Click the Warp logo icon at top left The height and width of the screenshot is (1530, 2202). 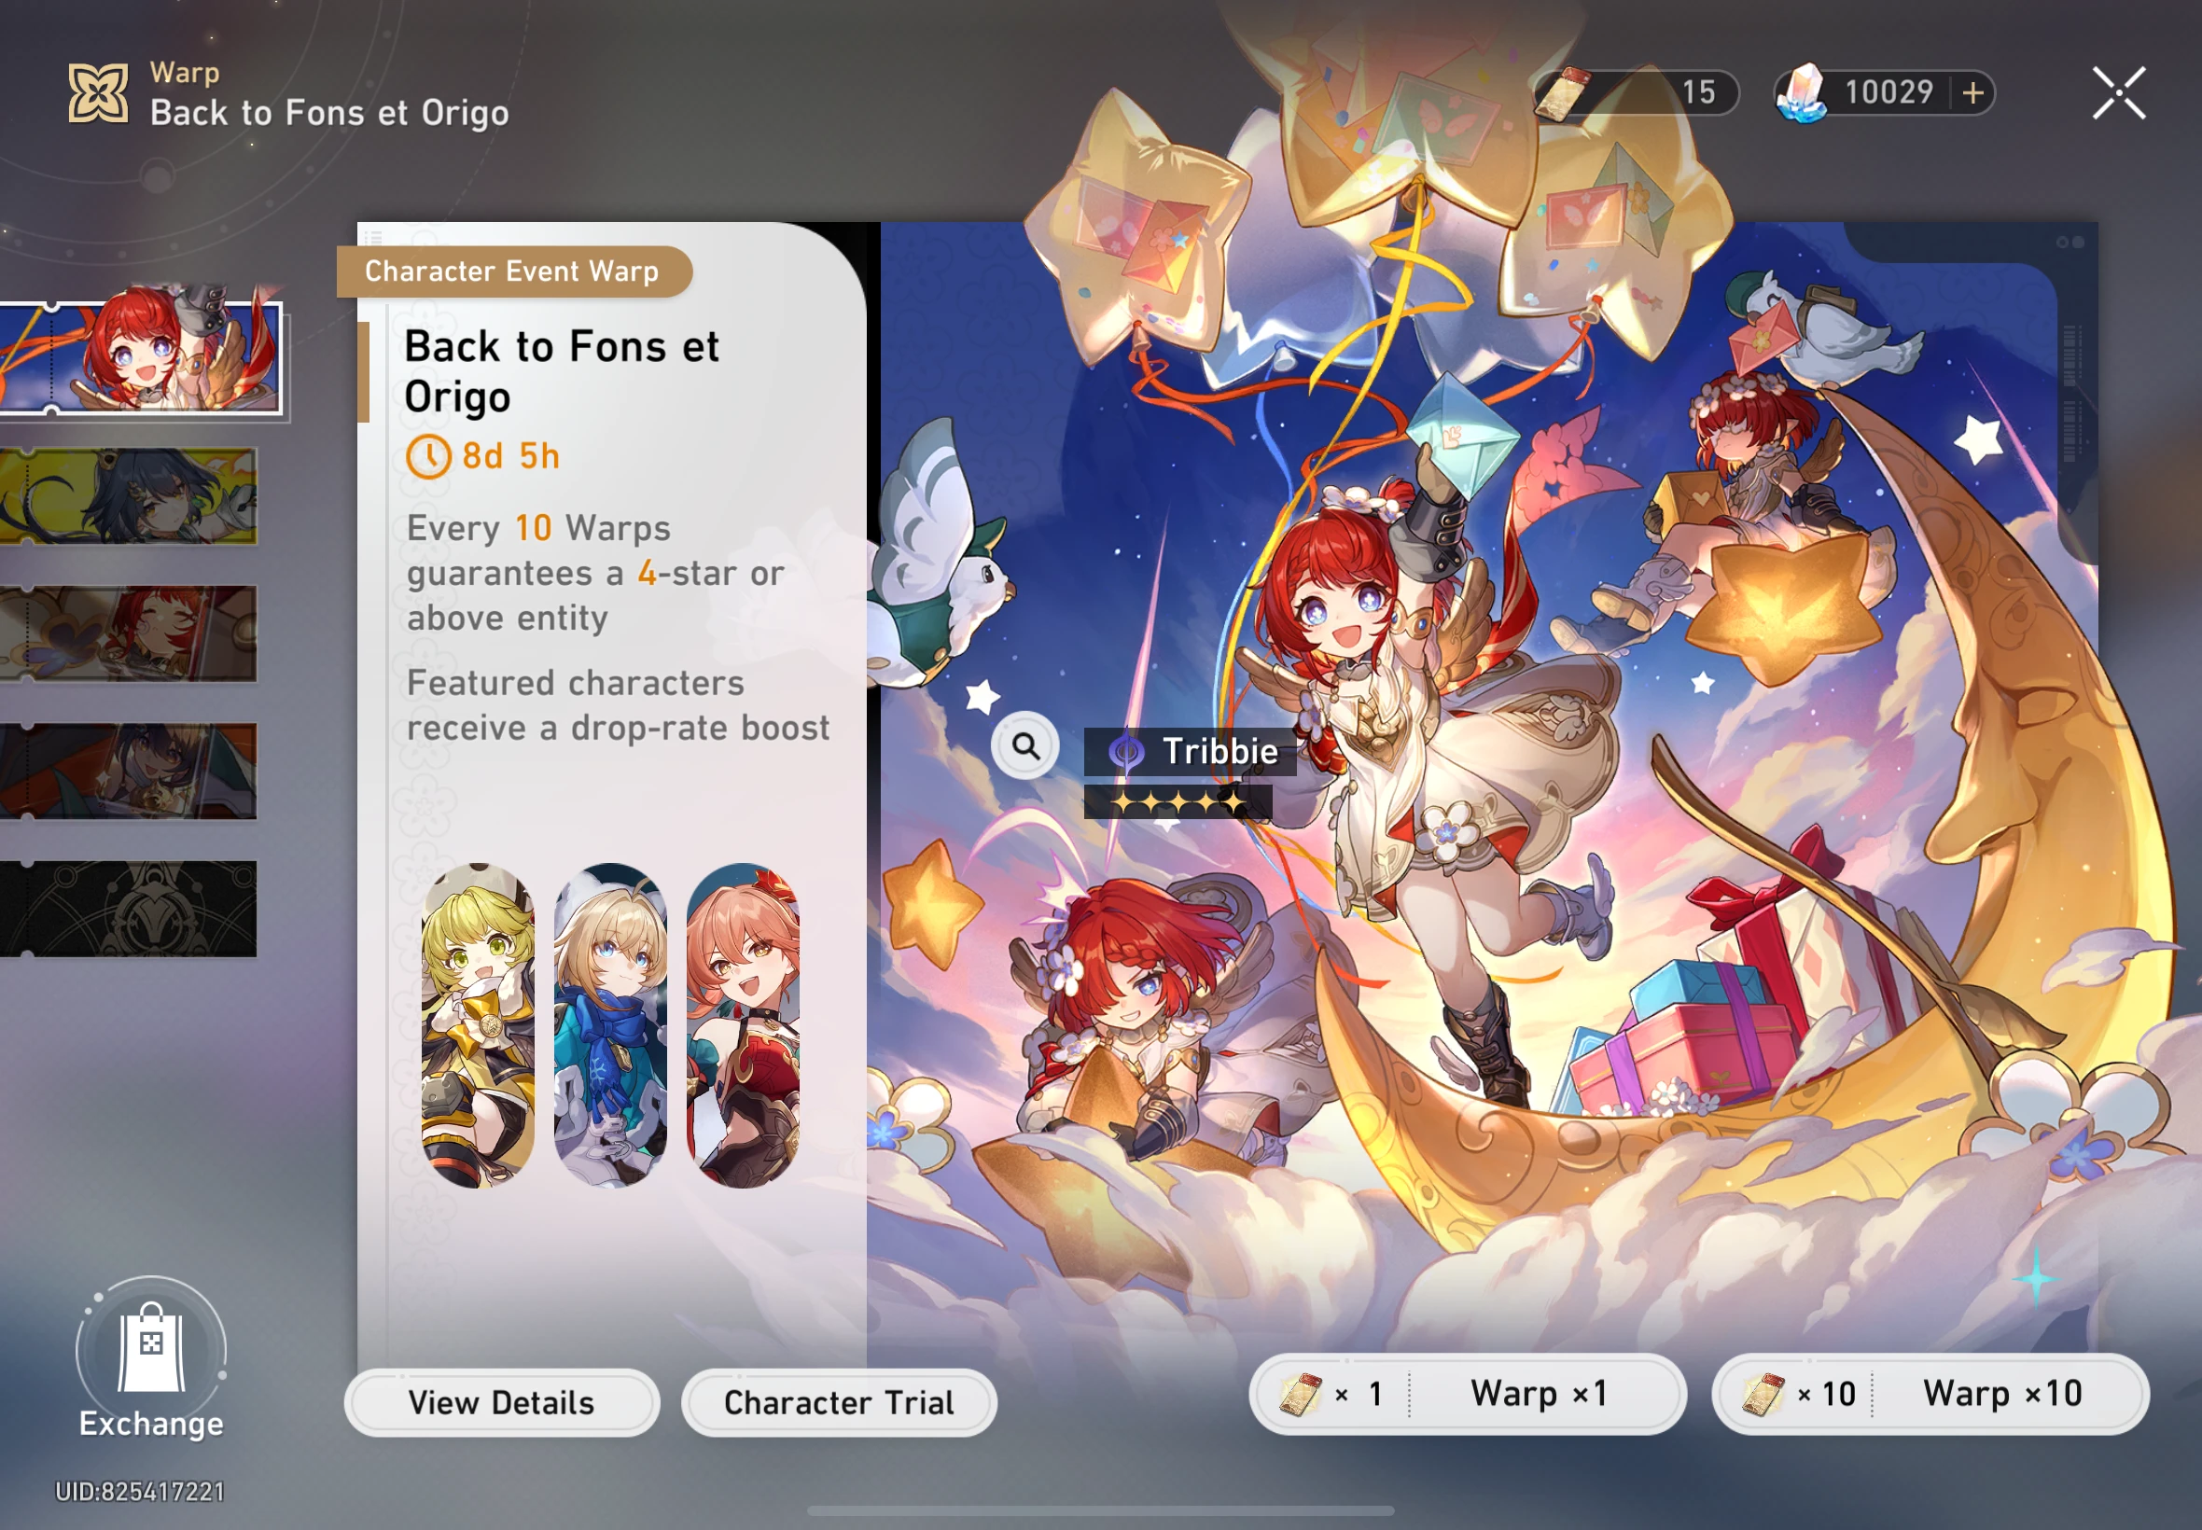pos(98,93)
